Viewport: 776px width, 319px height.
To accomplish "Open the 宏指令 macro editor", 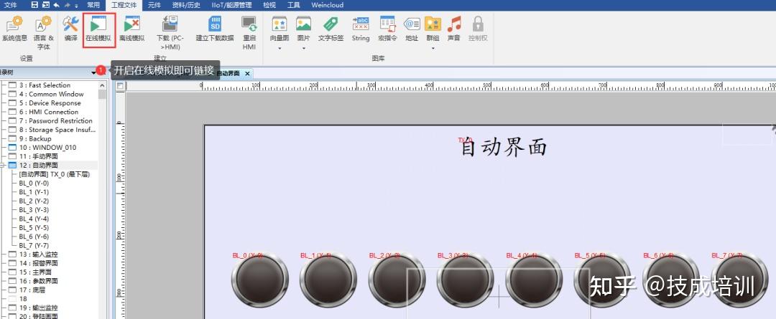I will click(x=387, y=29).
